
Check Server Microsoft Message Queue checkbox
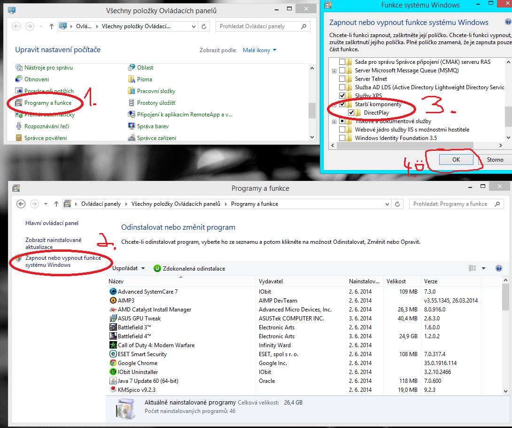pos(342,70)
